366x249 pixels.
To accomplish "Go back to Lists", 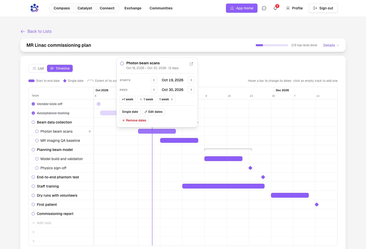I will [36, 31].
